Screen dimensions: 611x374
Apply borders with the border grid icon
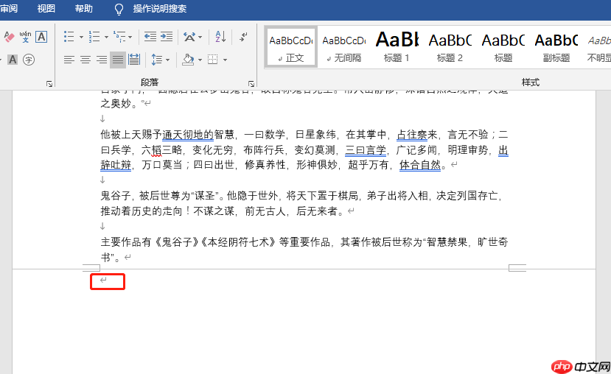click(x=213, y=60)
